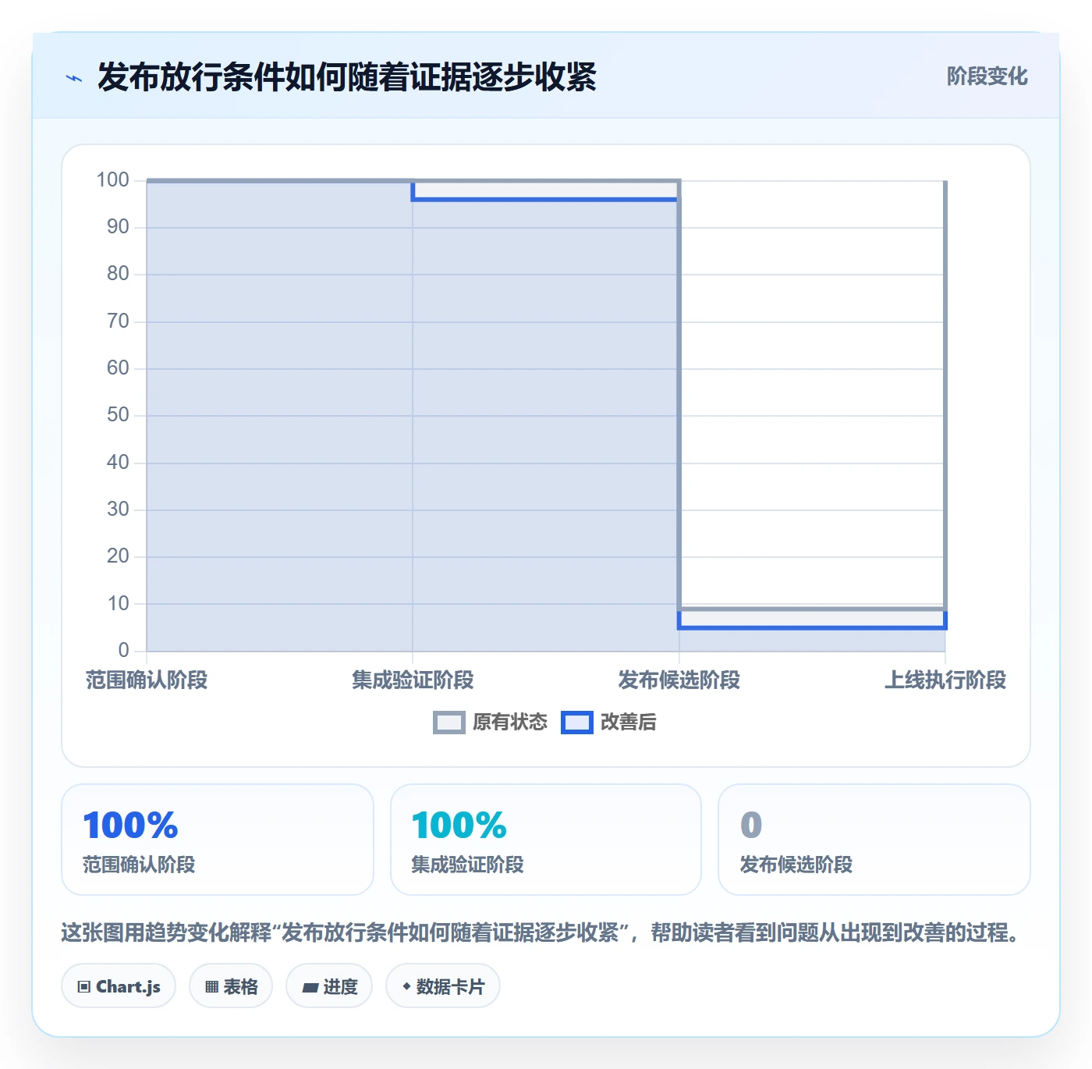1092x1069 pixels.
Task: Select the 表格 tag chip
Action: pyautogui.click(x=231, y=986)
